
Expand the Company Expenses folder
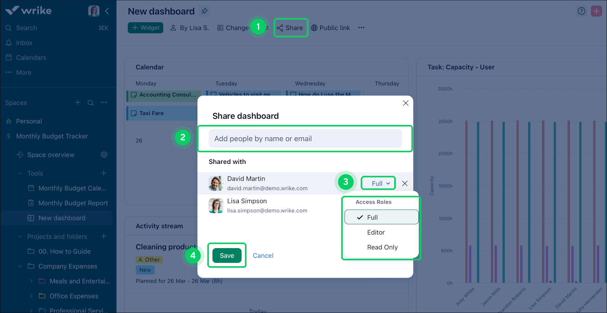click(x=19, y=266)
